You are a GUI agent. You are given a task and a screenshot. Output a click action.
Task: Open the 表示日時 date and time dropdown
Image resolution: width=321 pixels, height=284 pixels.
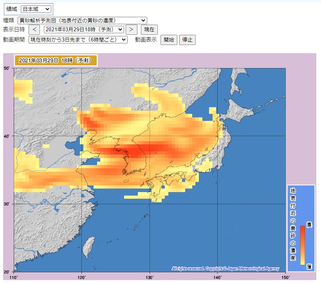point(83,29)
